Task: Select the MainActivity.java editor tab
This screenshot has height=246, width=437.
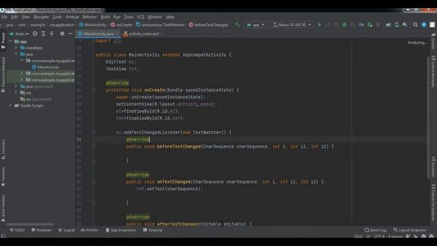Action: point(98,33)
